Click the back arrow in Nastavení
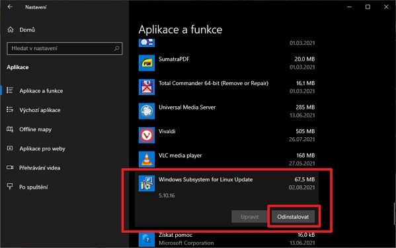 10,7
